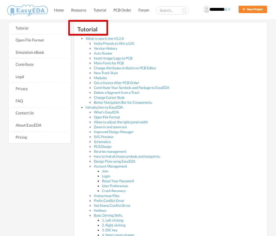Open the What's EasyEDA link
Screen dimensions: 276x236
click(x=106, y=112)
